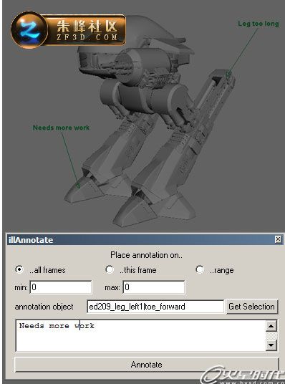Click the max value input field

(x=154, y=287)
